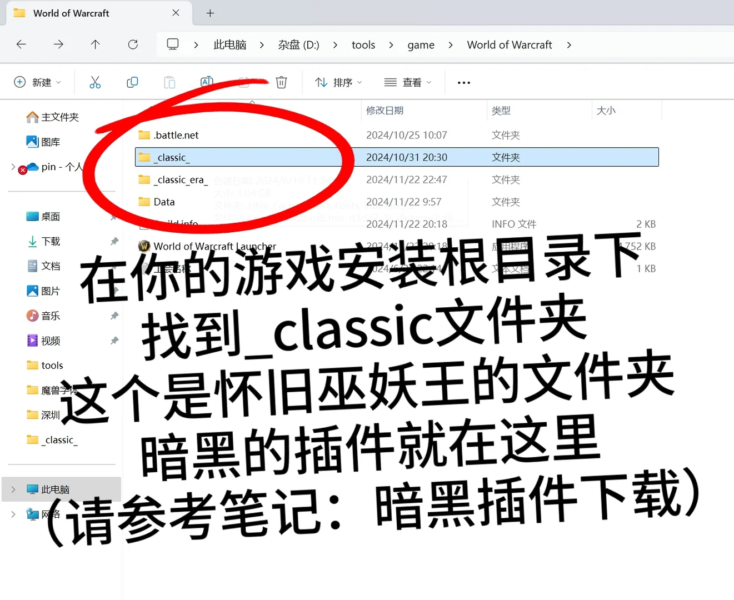The width and height of the screenshot is (734, 600).
Task: Expand chevron after World of Warcraft breadcrumb
Action: tap(569, 45)
